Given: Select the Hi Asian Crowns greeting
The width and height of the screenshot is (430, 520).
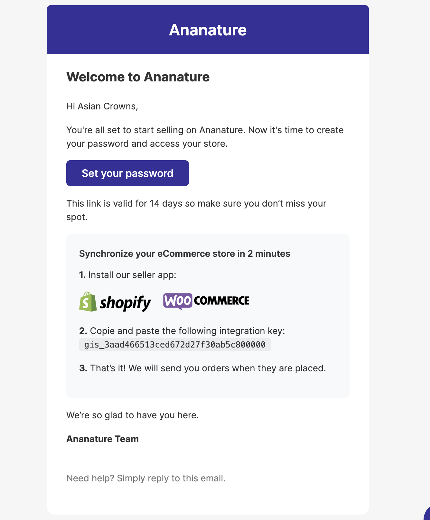Looking at the screenshot, I should click(x=102, y=106).
